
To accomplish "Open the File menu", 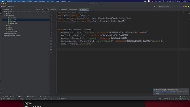I will click(15, 1).
